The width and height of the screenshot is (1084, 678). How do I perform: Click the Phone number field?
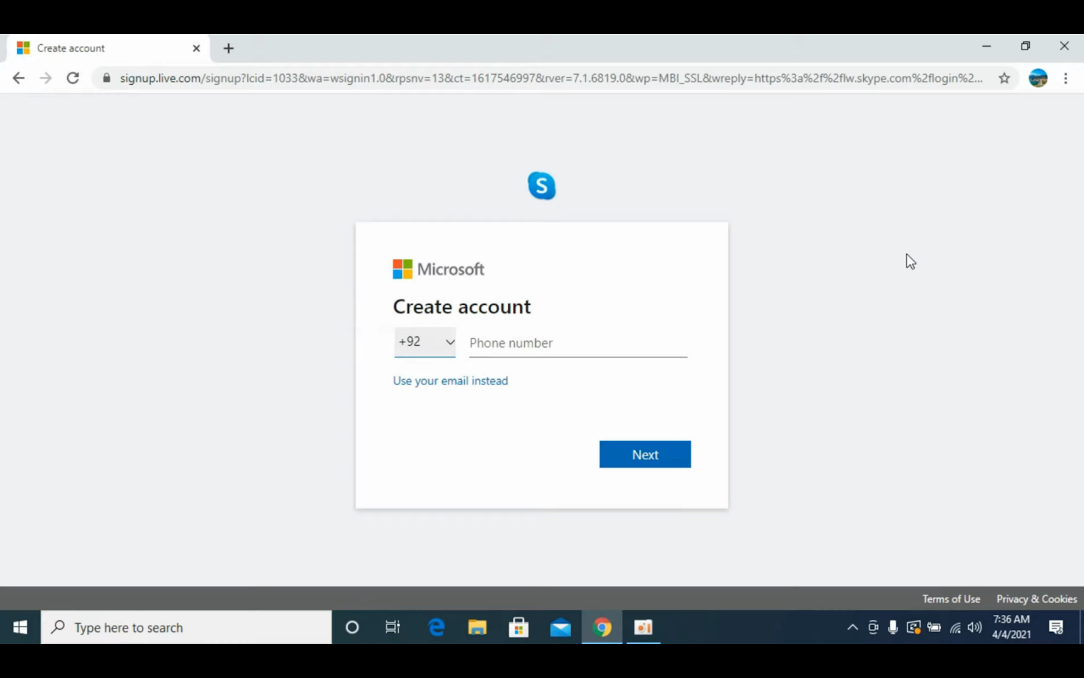pos(578,343)
